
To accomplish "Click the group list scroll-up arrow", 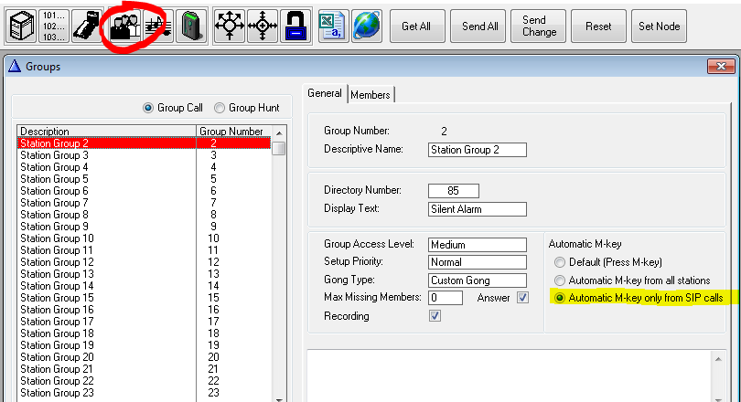I will pyautogui.click(x=279, y=133).
